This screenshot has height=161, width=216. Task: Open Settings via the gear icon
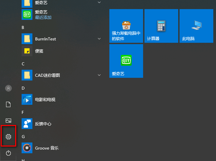[8, 137]
